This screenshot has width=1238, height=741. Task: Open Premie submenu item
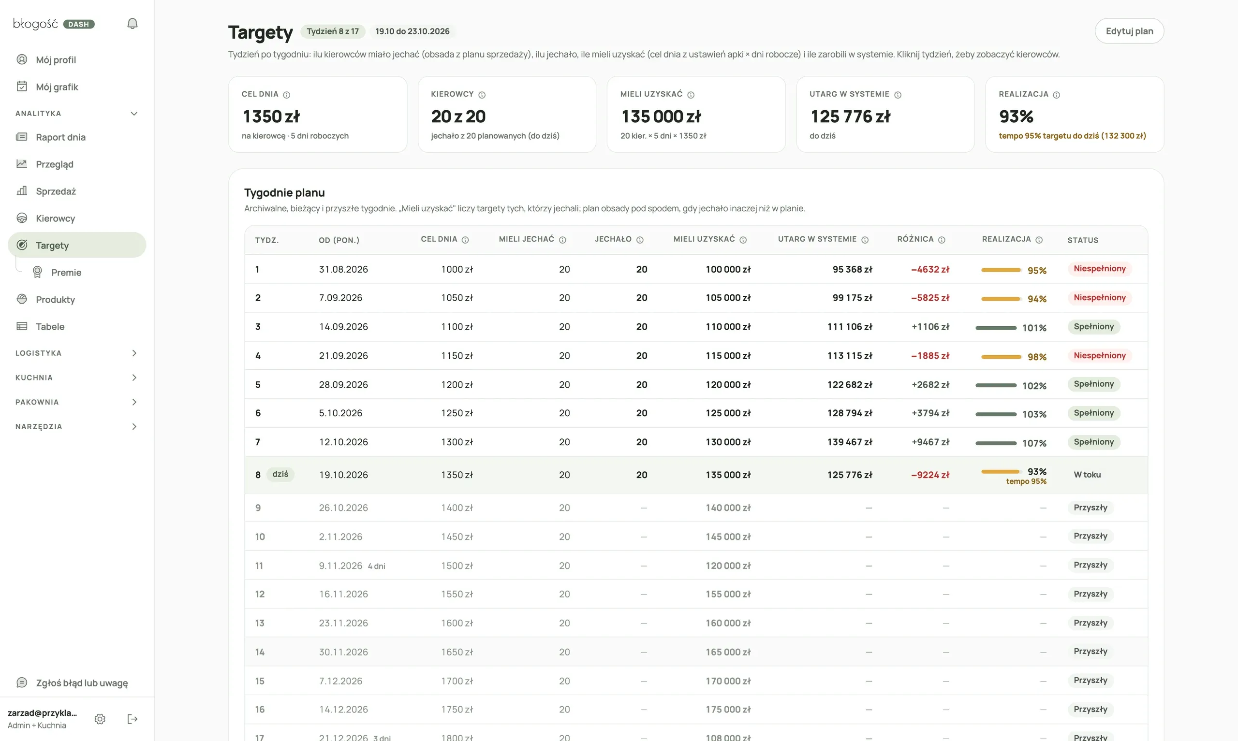tap(66, 272)
